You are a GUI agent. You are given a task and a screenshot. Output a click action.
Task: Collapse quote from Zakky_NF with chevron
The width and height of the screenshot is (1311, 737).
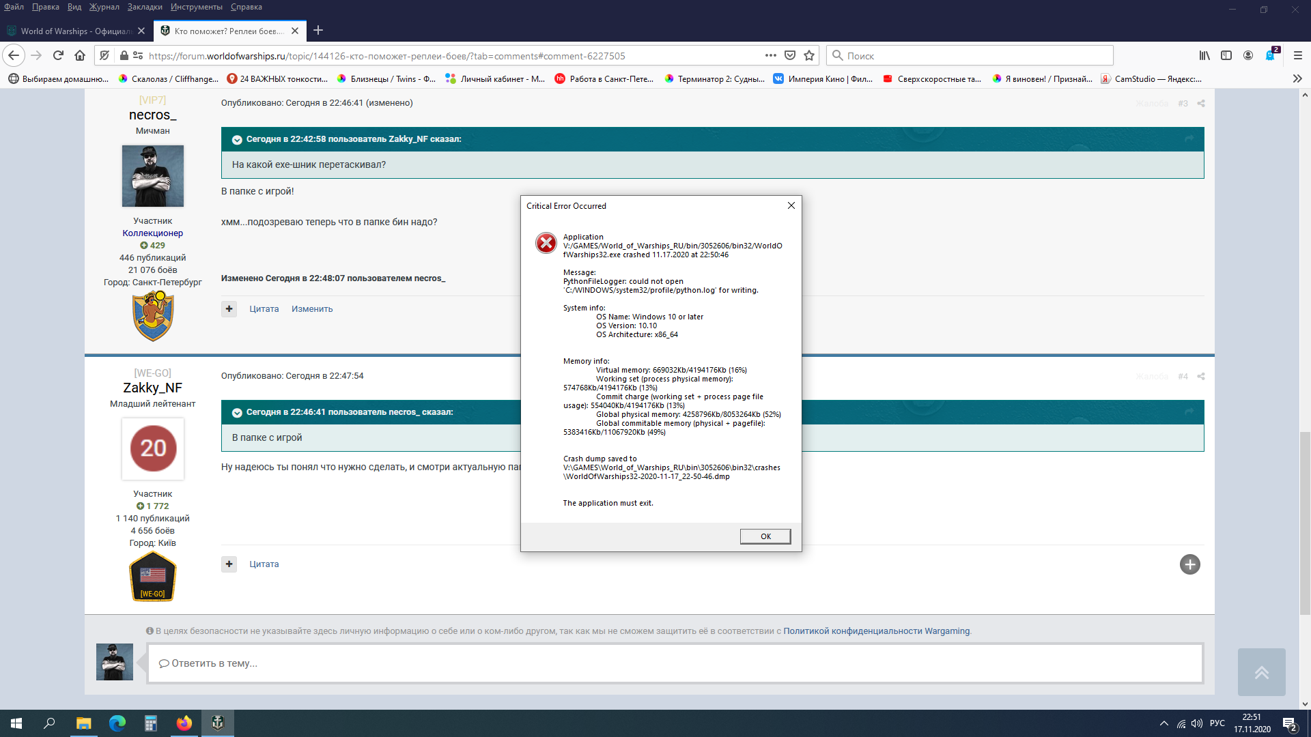pos(237,139)
